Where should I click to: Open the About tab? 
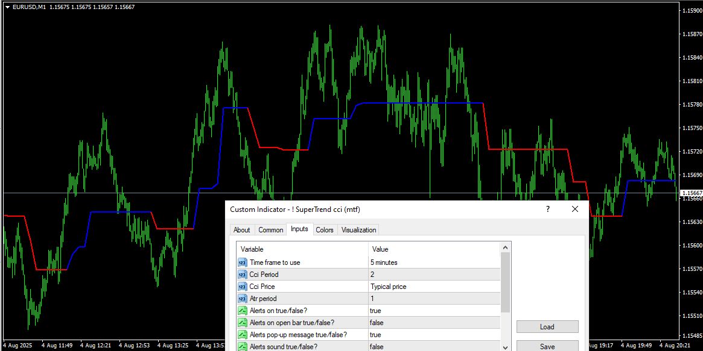pyautogui.click(x=241, y=230)
